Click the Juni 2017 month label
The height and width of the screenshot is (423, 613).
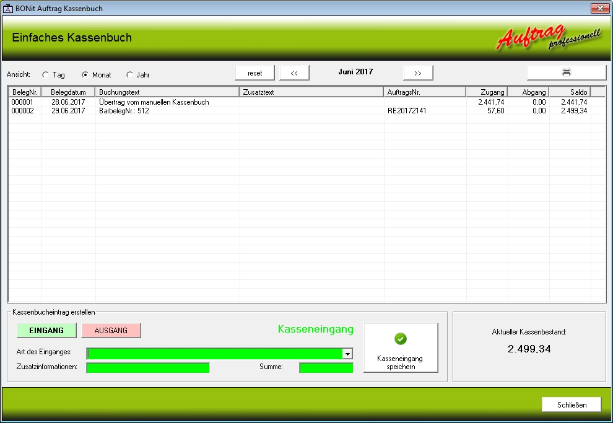pyautogui.click(x=356, y=72)
